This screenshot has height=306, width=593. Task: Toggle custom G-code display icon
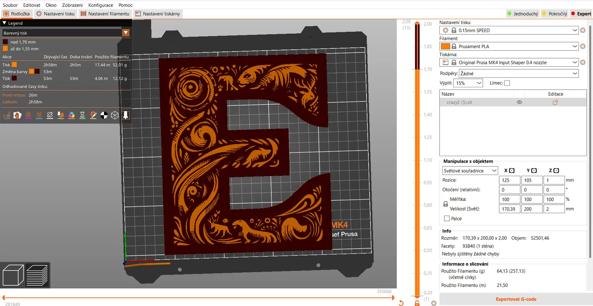[93, 115]
